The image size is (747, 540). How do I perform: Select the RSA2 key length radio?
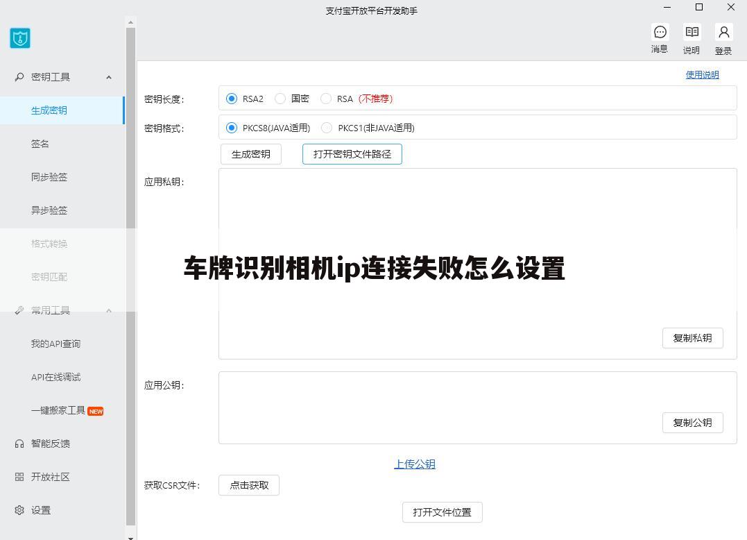coord(232,99)
